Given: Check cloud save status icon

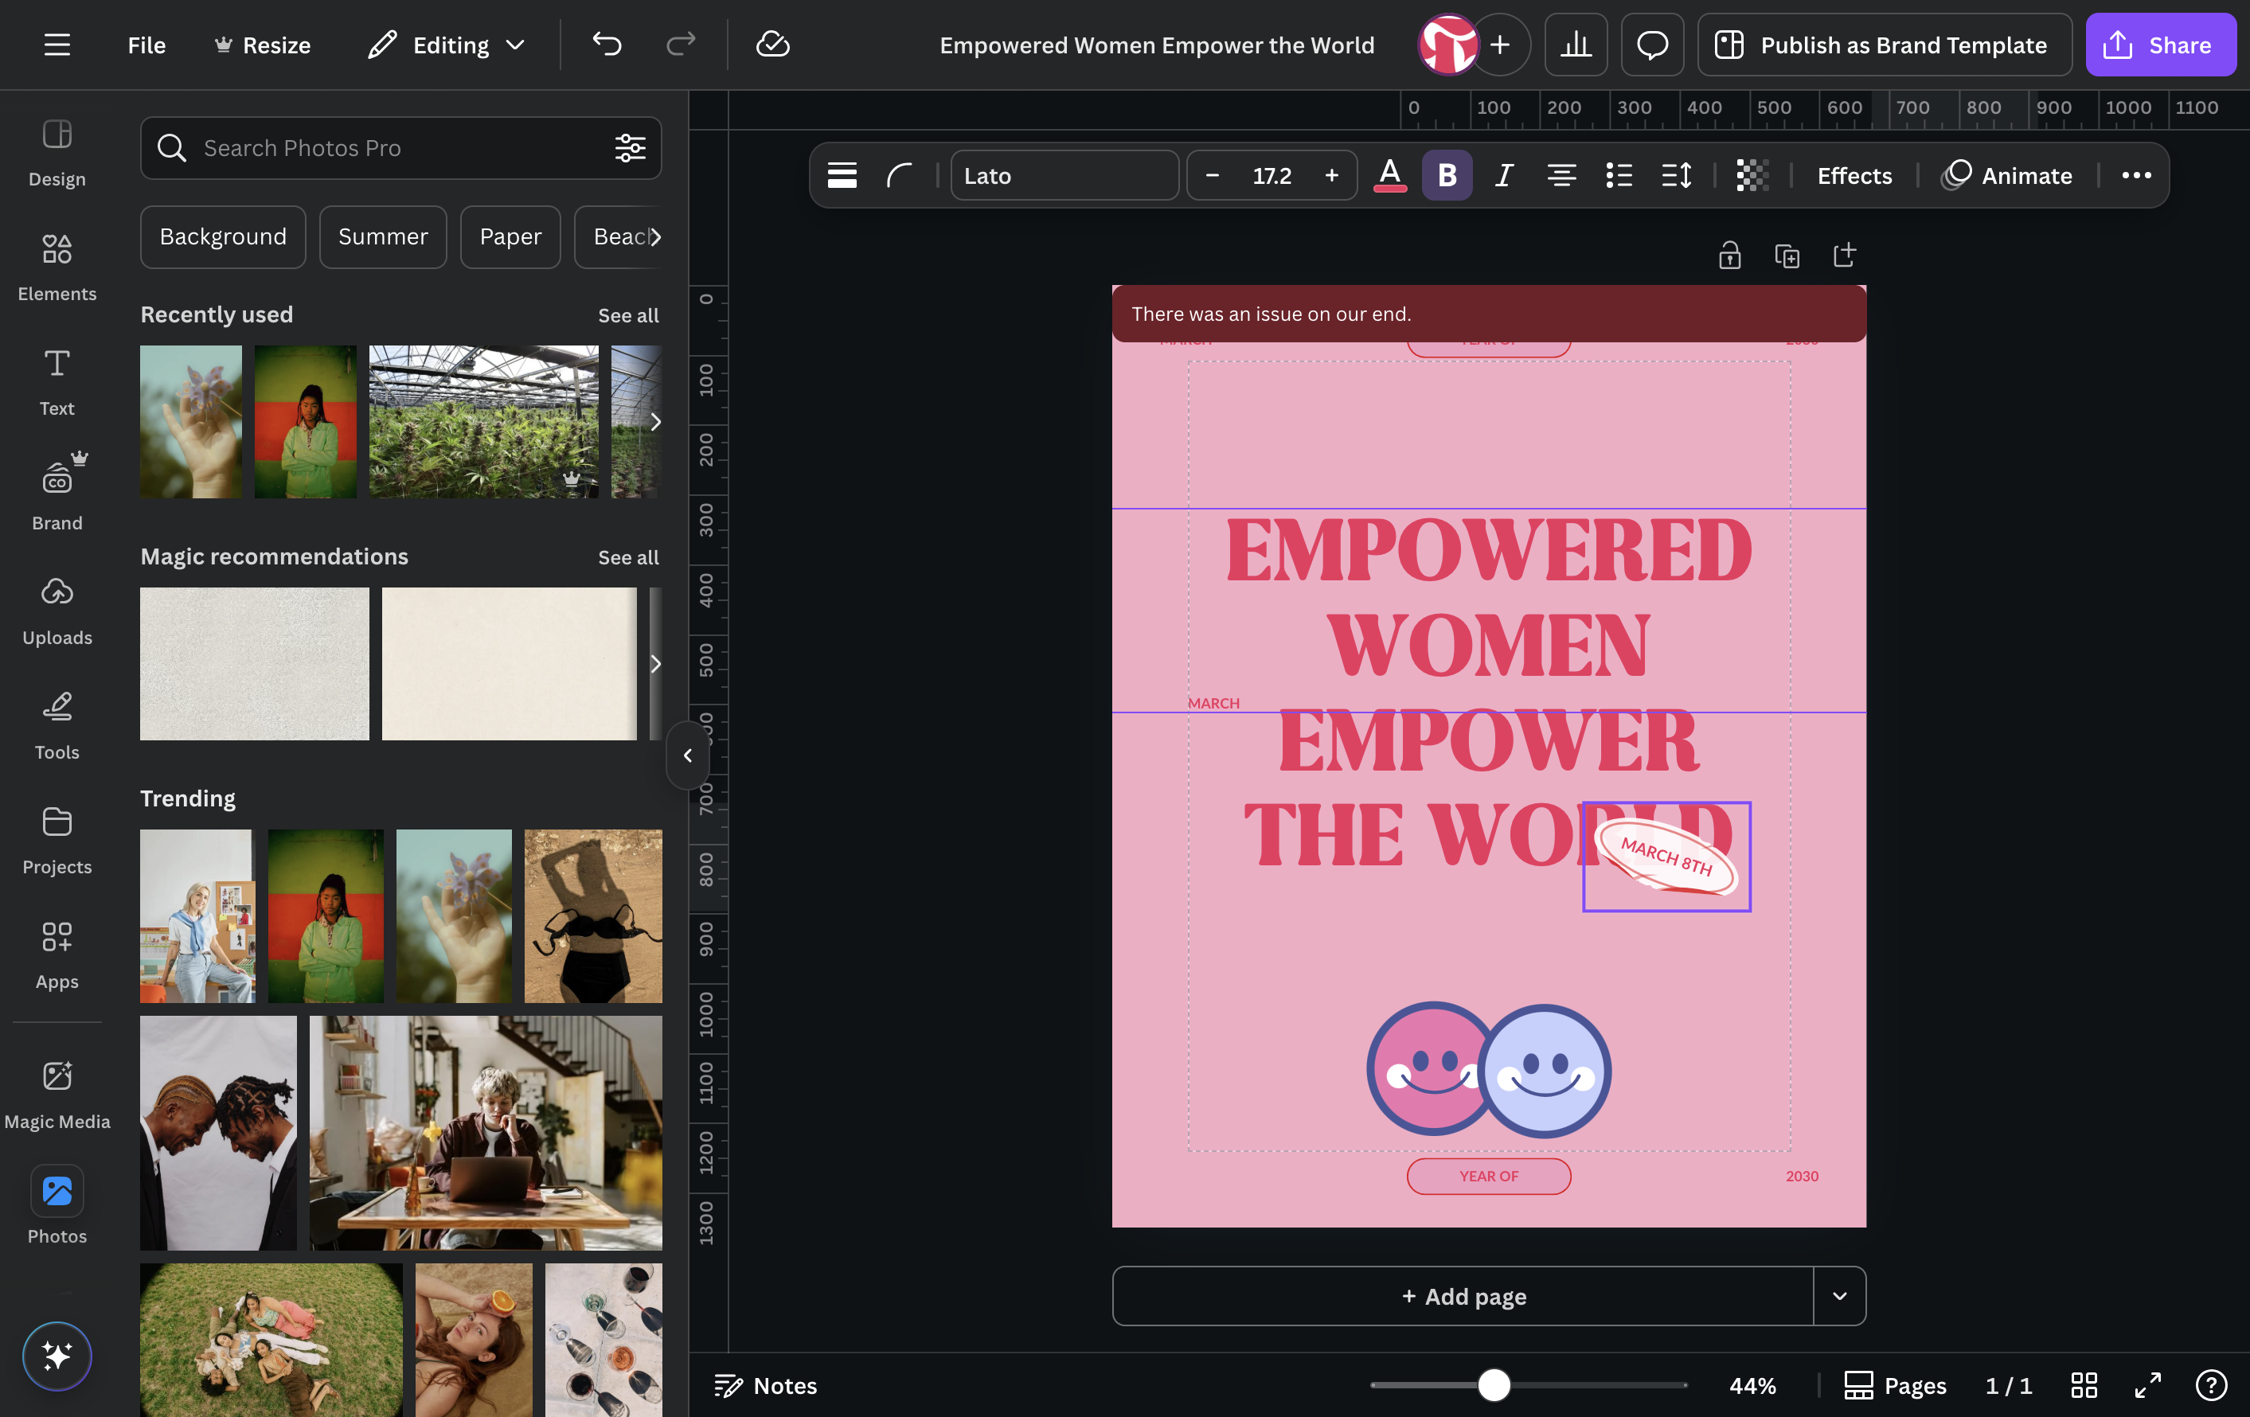Looking at the screenshot, I should (773, 44).
